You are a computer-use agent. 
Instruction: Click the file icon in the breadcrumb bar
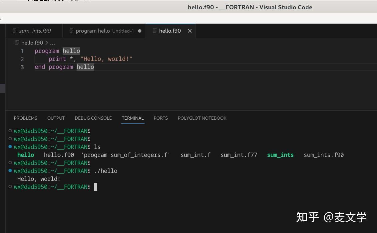tap(17, 43)
